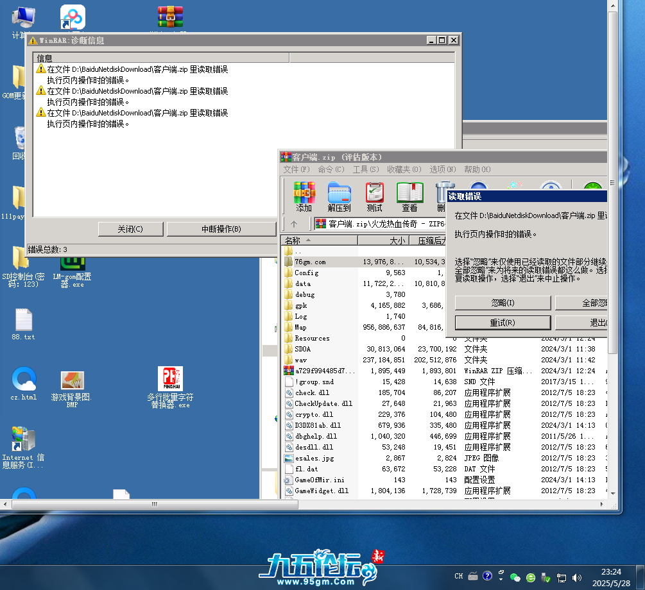Click the horizontal scrollbar thumb at bottom
The height and width of the screenshot is (590, 645).
tap(155, 504)
